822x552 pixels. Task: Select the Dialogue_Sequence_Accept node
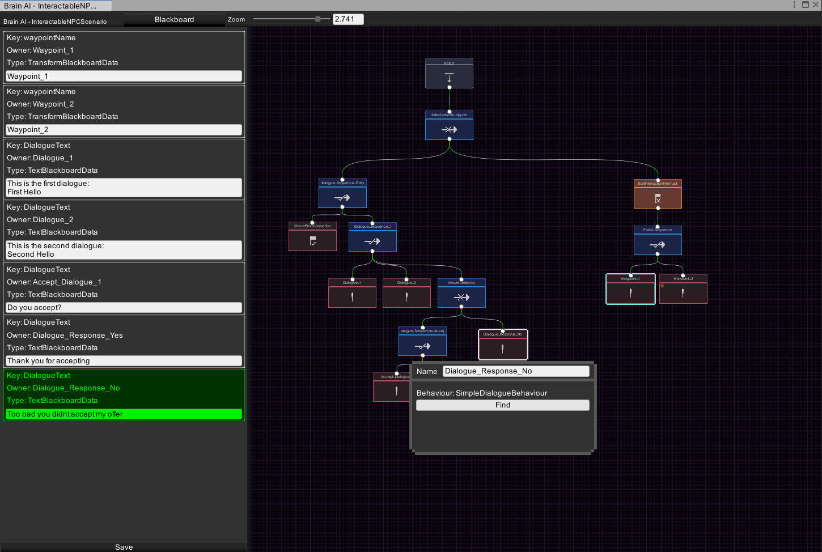click(422, 341)
